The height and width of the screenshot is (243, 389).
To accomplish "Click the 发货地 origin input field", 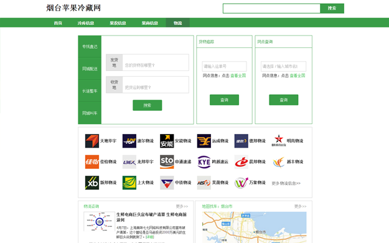I will (156, 62).
